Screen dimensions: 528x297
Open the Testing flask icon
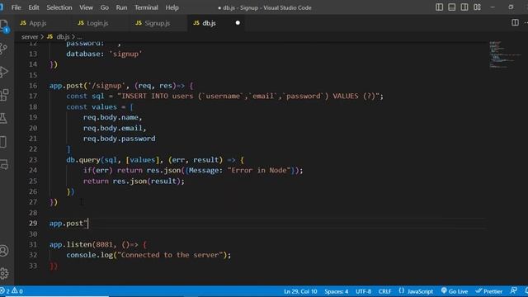coord(3,118)
